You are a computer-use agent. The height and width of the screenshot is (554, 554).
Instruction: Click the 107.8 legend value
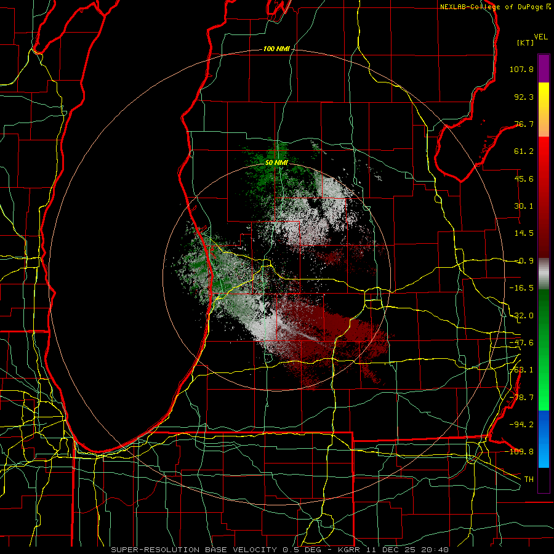coord(521,69)
